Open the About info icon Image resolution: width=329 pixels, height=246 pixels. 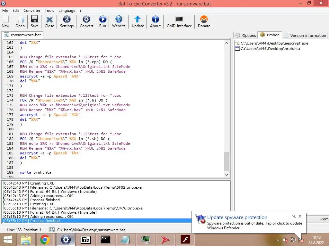(x=155, y=21)
